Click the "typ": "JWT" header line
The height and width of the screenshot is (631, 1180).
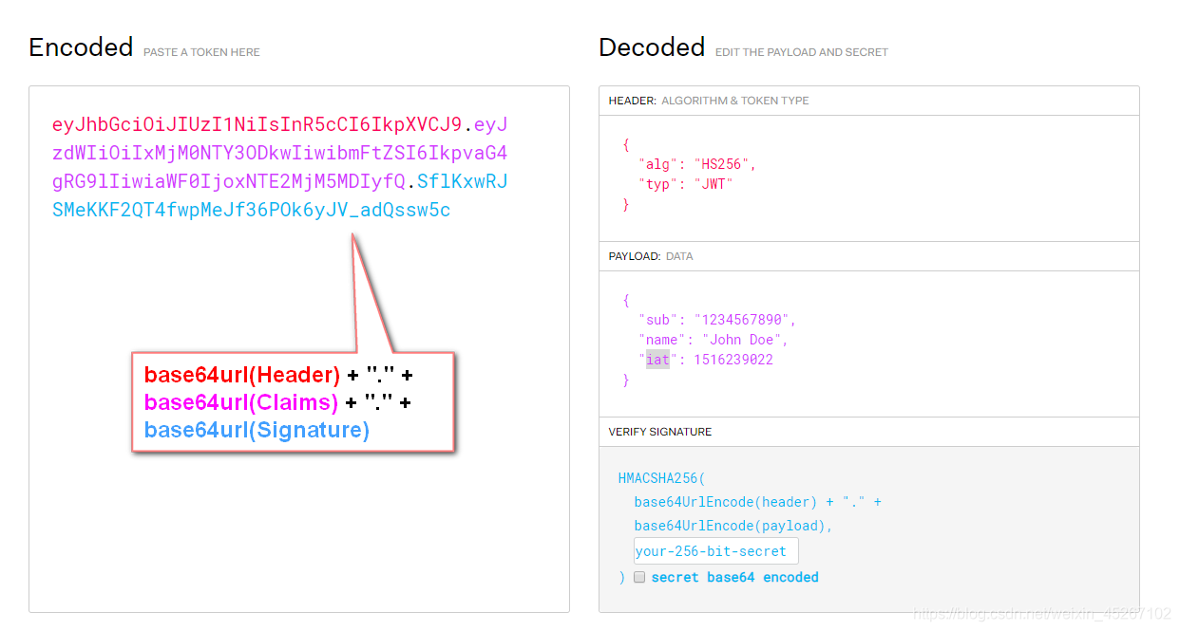(686, 184)
